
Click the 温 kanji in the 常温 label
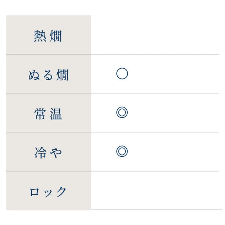point(56,114)
